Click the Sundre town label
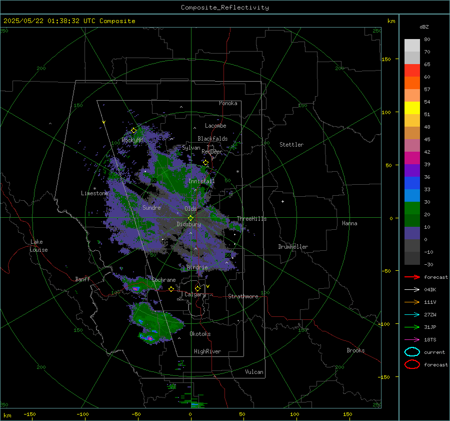Image resolution: width=450 pixels, height=421 pixels. coord(151,207)
